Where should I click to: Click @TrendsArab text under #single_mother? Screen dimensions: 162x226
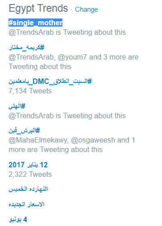click(x=31, y=32)
